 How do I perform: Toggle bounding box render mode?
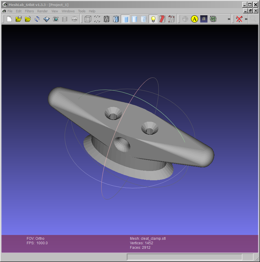pyautogui.click(x=88, y=19)
